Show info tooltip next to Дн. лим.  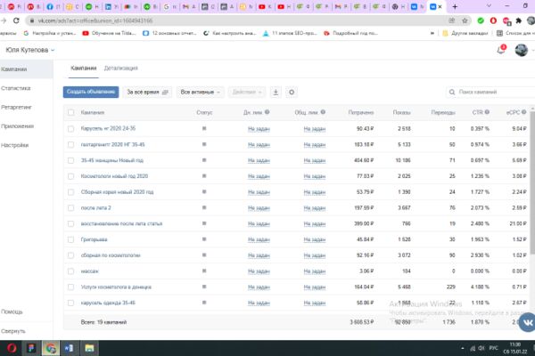click(267, 112)
